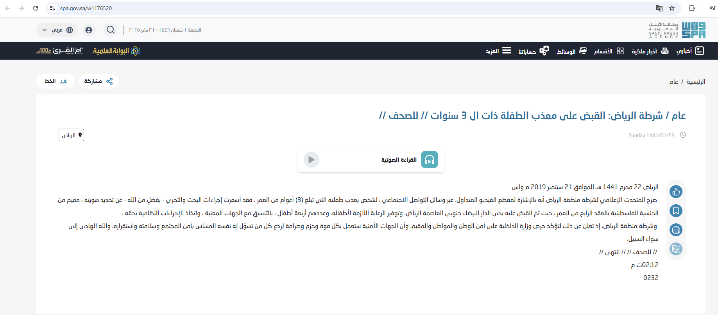
Task: Open the الخط font size control
Action: click(56, 81)
